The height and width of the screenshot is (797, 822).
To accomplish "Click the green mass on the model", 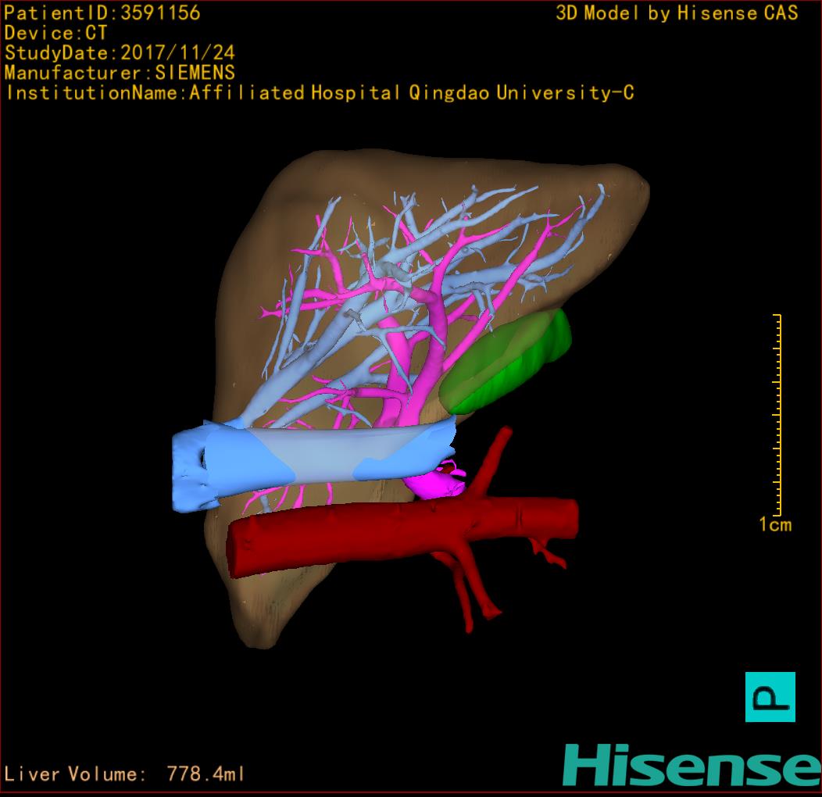I will (x=504, y=361).
